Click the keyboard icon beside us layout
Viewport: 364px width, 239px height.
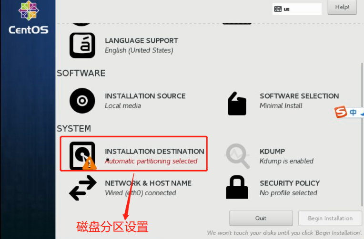pyautogui.click(x=278, y=9)
